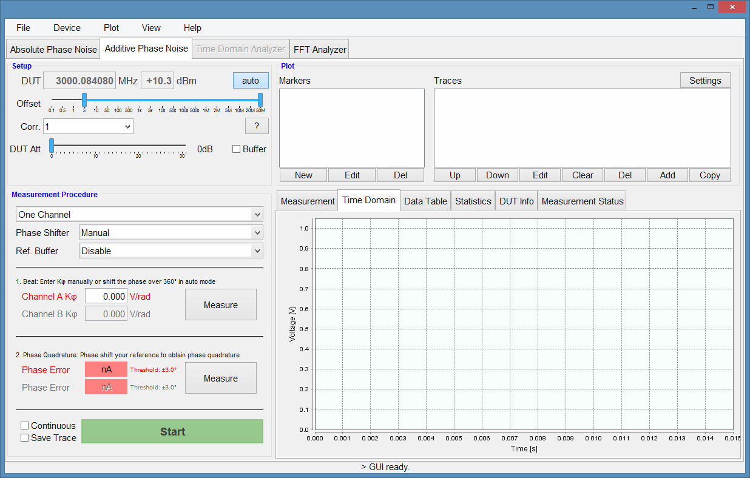
Task: Open the DUT Info tab
Action: coord(516,201)
